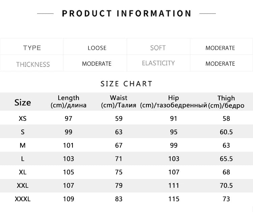The image size is (253, 212).
Task: Click the Hip (cm) column header
Action: (x=173, y=101)
